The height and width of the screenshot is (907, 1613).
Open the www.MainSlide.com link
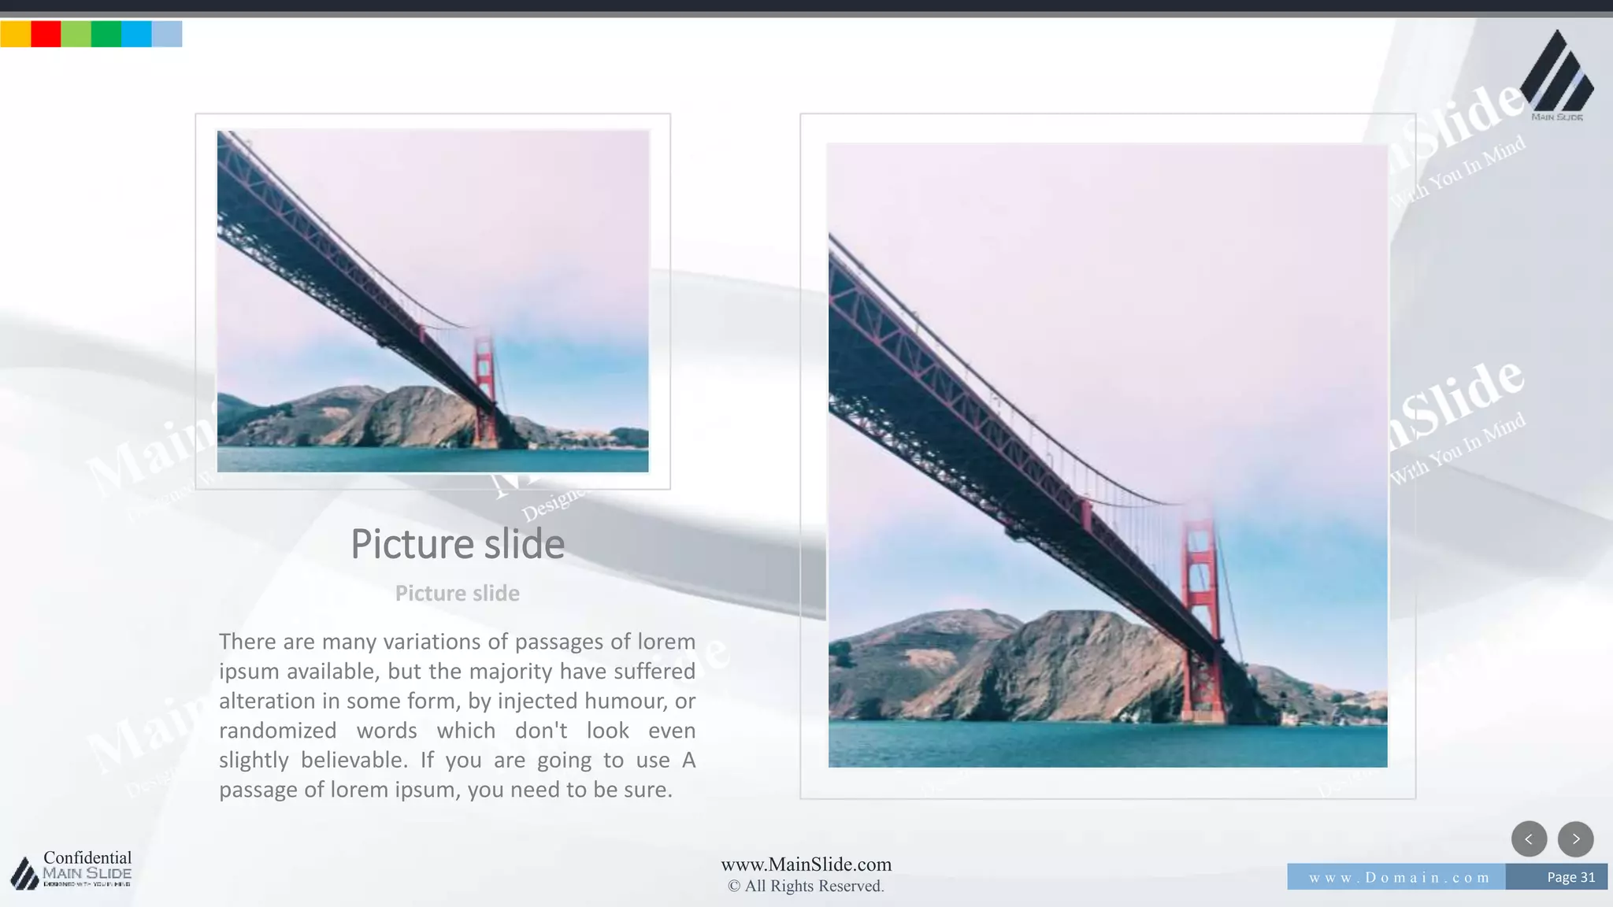point(806,864)
